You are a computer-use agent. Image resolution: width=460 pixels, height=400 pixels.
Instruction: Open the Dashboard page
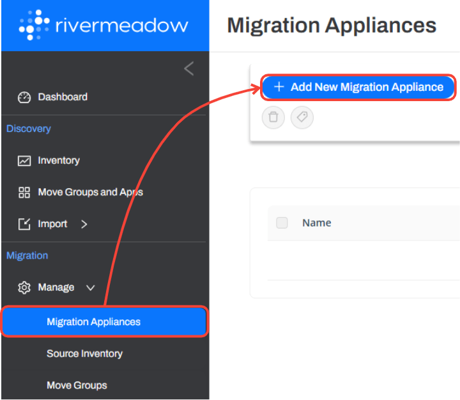pos(63,97)
